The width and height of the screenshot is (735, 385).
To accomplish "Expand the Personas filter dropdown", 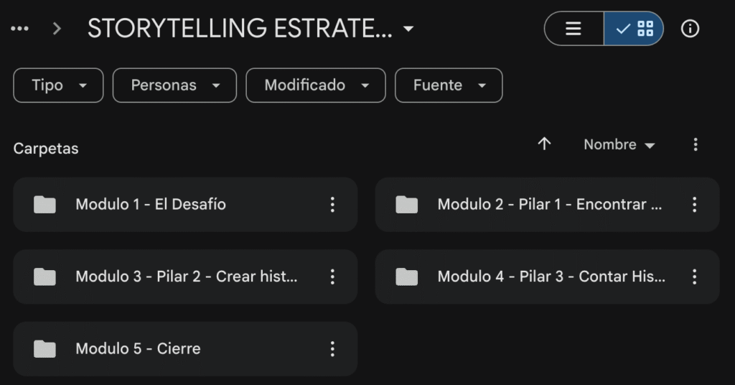I will (174, 85).
